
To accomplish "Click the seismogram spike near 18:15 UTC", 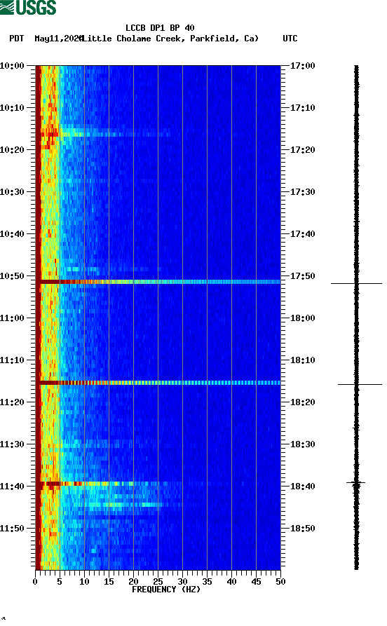I will coord(360,384).
